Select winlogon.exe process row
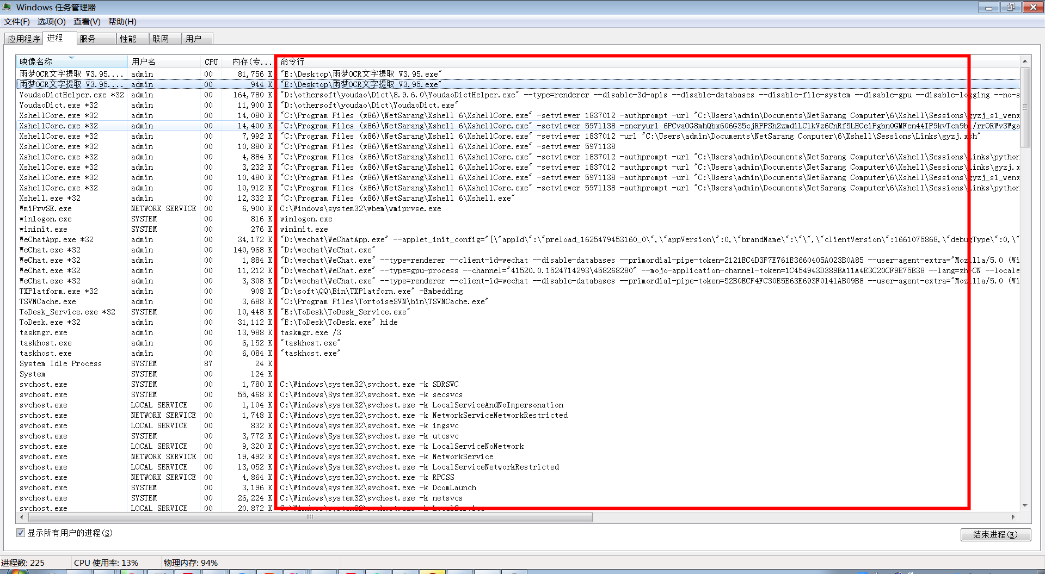This screenshot has width=1045, height=574. (518, 219)
